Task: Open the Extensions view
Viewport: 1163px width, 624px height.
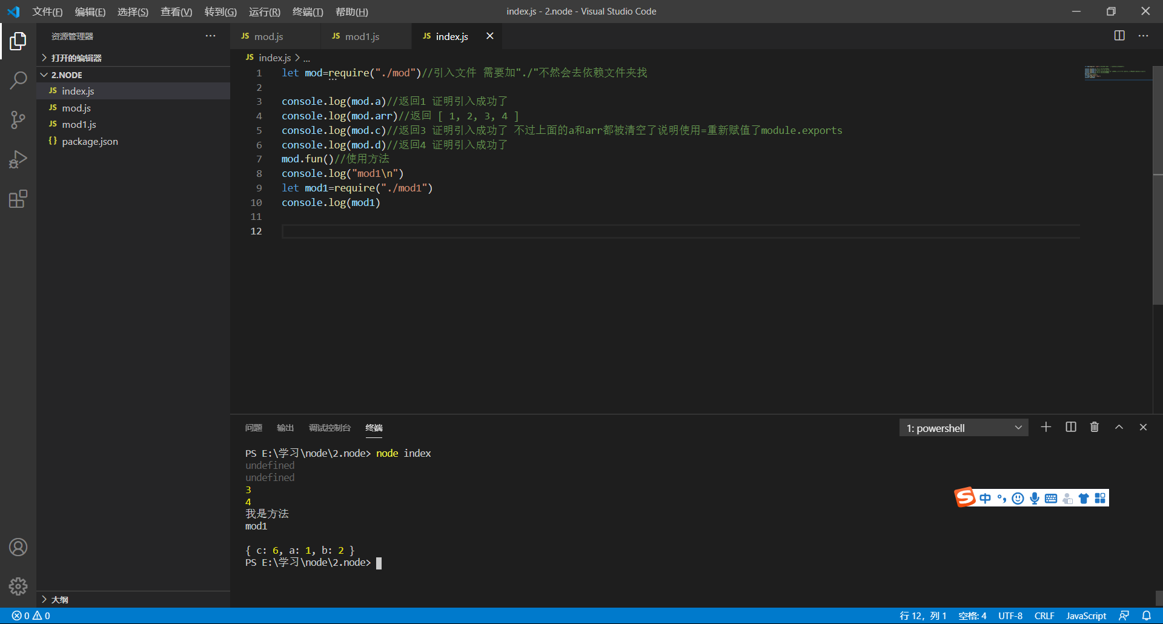Action: [x=18, y=199]
